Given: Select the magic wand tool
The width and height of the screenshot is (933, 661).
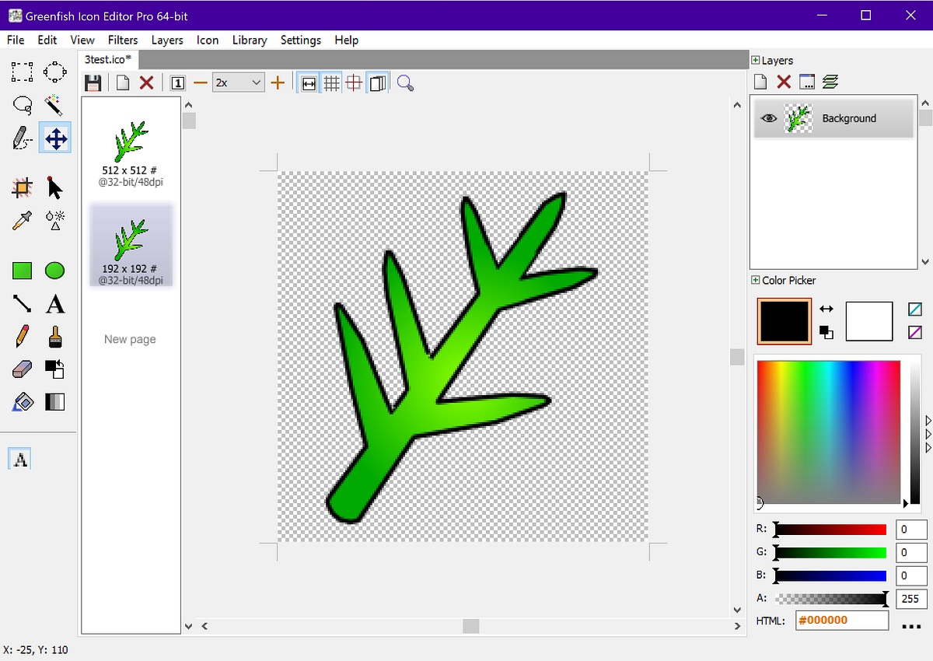Looking at the screenshot, I should click(54, 105).
